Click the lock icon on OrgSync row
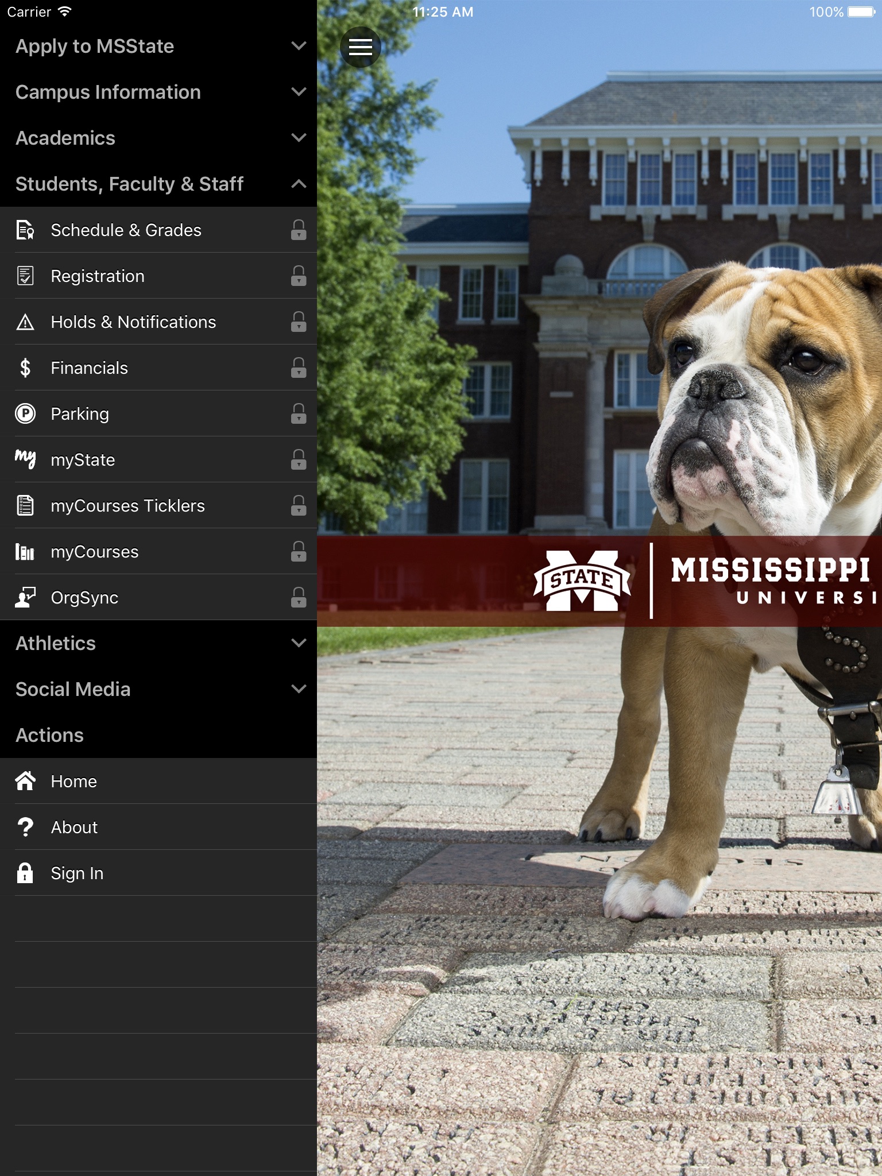Viewport: 882px width, 1176px height. 299,597
